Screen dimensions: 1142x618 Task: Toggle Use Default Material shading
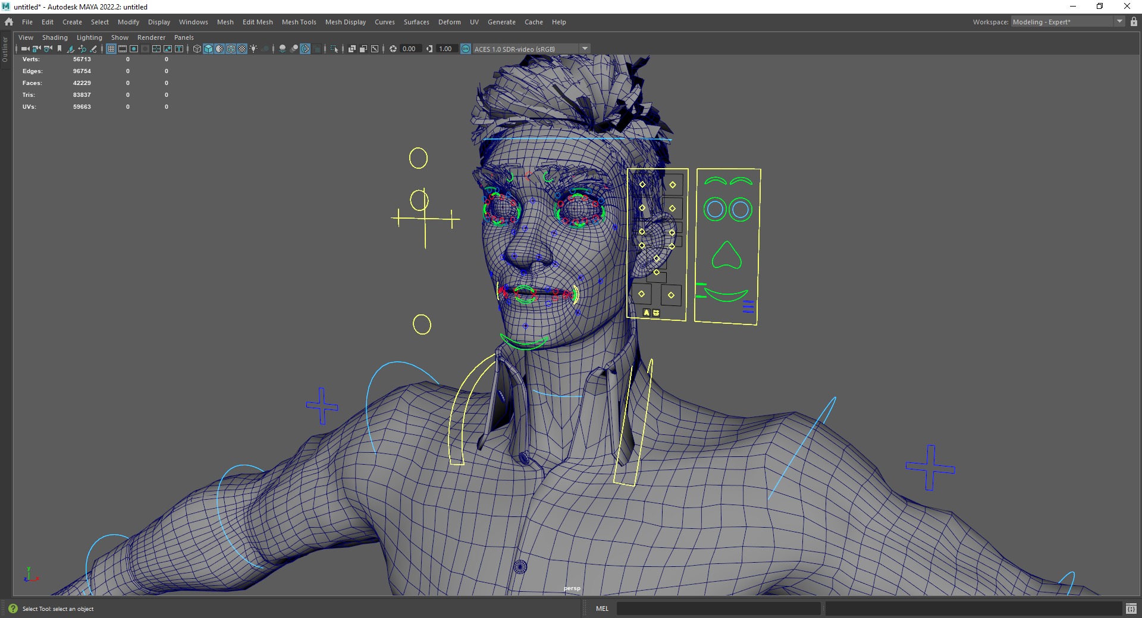click(219, 49)
